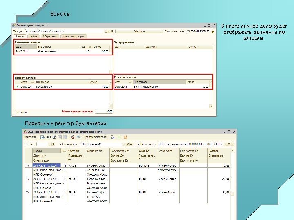Click the green refresh toolbar icon

tap(119, 137)
